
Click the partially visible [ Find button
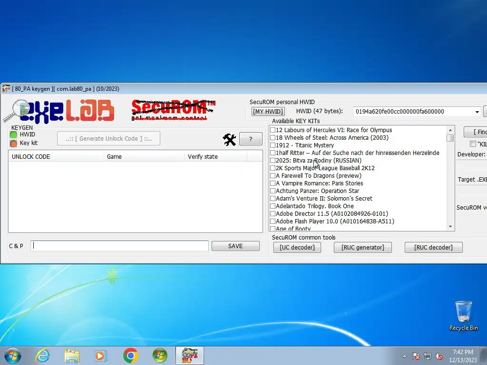tap(476, 132)
